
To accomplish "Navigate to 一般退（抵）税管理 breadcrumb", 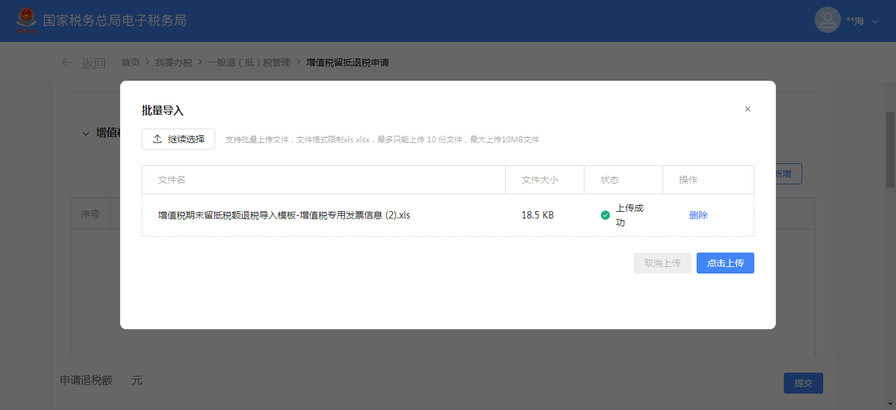I will [249, 63].
